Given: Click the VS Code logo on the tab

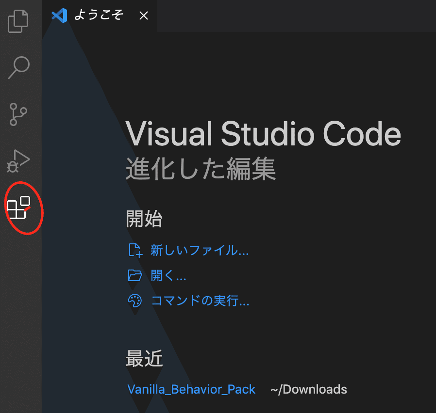Looking at the screenshot, I should (59, 16).
